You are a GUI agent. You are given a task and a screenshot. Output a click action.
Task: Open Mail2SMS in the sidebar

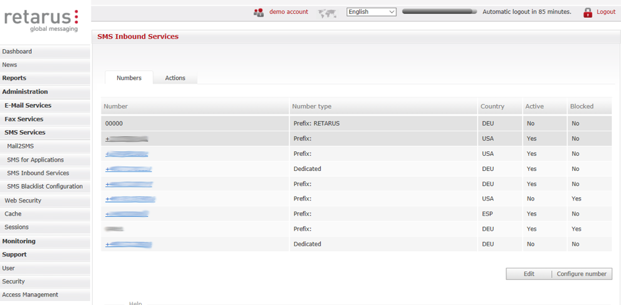pyautogui.click(x=20, y=147)
